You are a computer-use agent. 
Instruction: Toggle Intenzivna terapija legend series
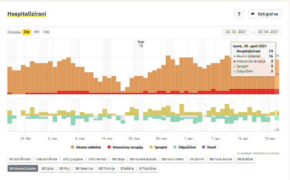coord(125,147)
